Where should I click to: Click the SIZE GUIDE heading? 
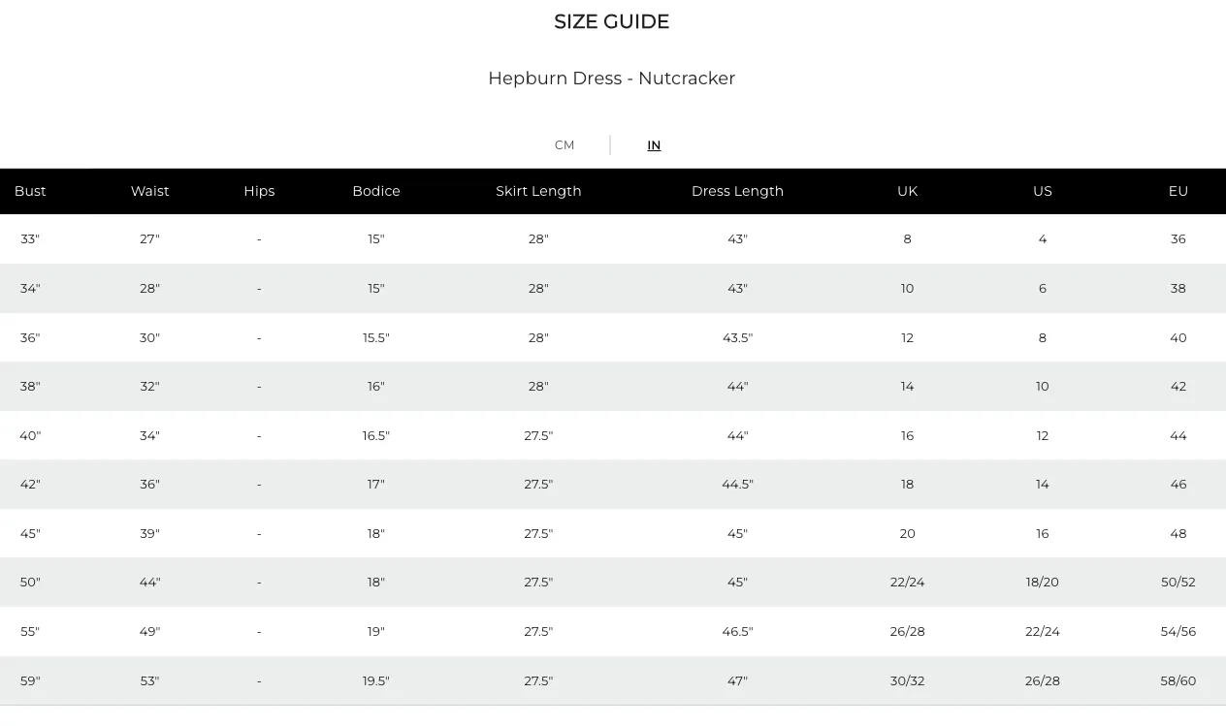coord(612,21)
